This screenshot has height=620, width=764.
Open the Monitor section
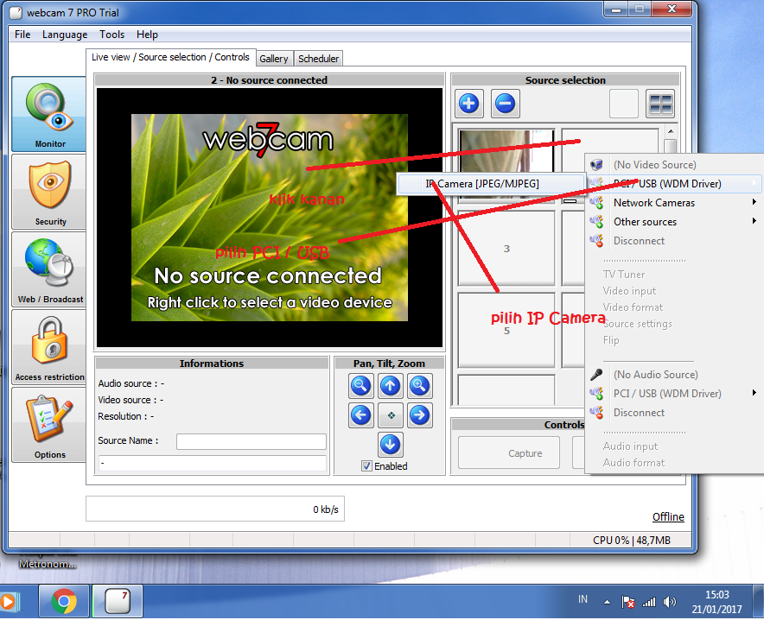click(x=49, y=114)
